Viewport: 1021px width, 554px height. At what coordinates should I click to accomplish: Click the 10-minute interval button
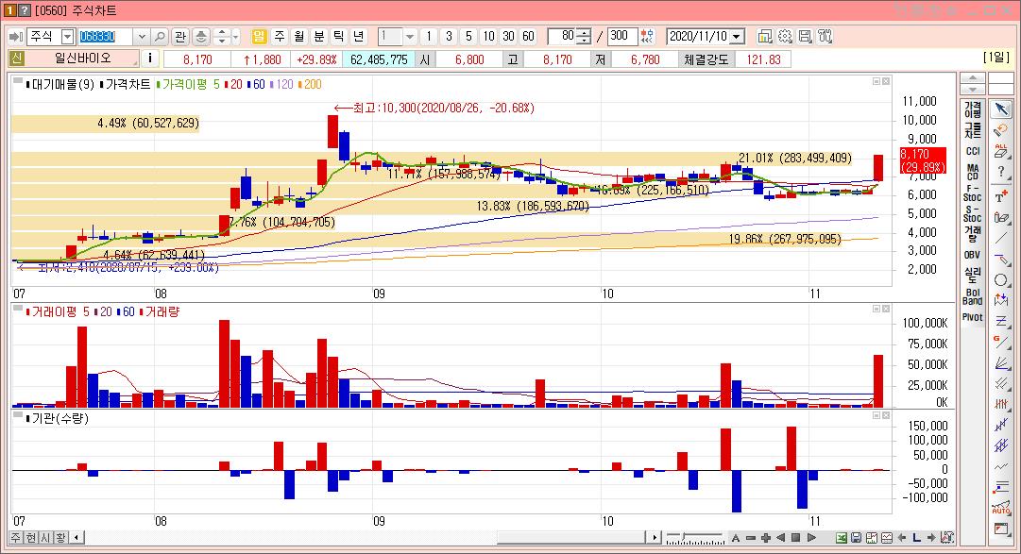pos(488,37)
